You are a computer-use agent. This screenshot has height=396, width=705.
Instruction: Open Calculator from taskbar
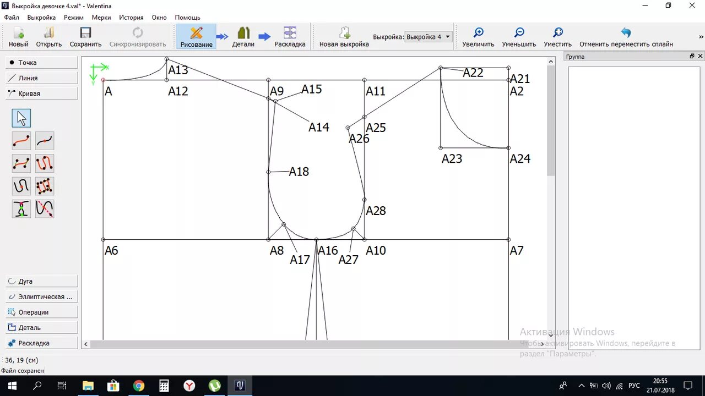point(164,386)
